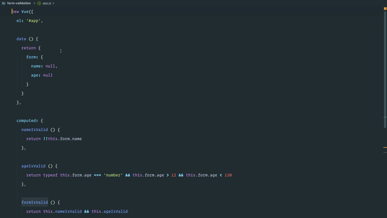Click the vertical scrollbar thumb

coord(385,70)
